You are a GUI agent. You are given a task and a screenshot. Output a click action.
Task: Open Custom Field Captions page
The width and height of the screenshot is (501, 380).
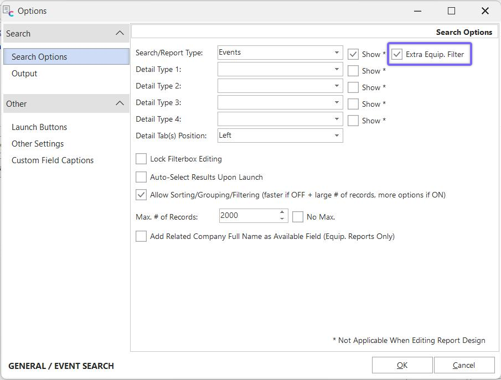tap(53, 160)
